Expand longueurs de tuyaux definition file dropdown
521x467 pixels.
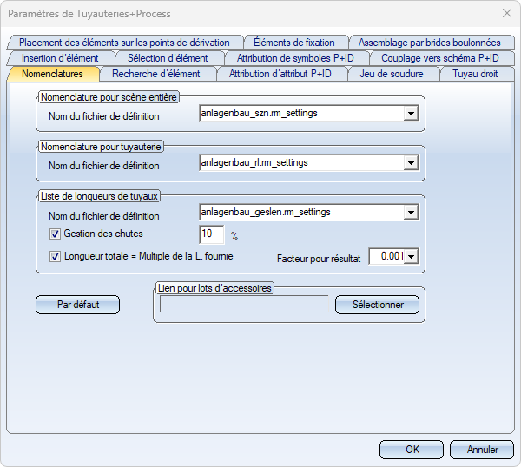tap(411, 213)
